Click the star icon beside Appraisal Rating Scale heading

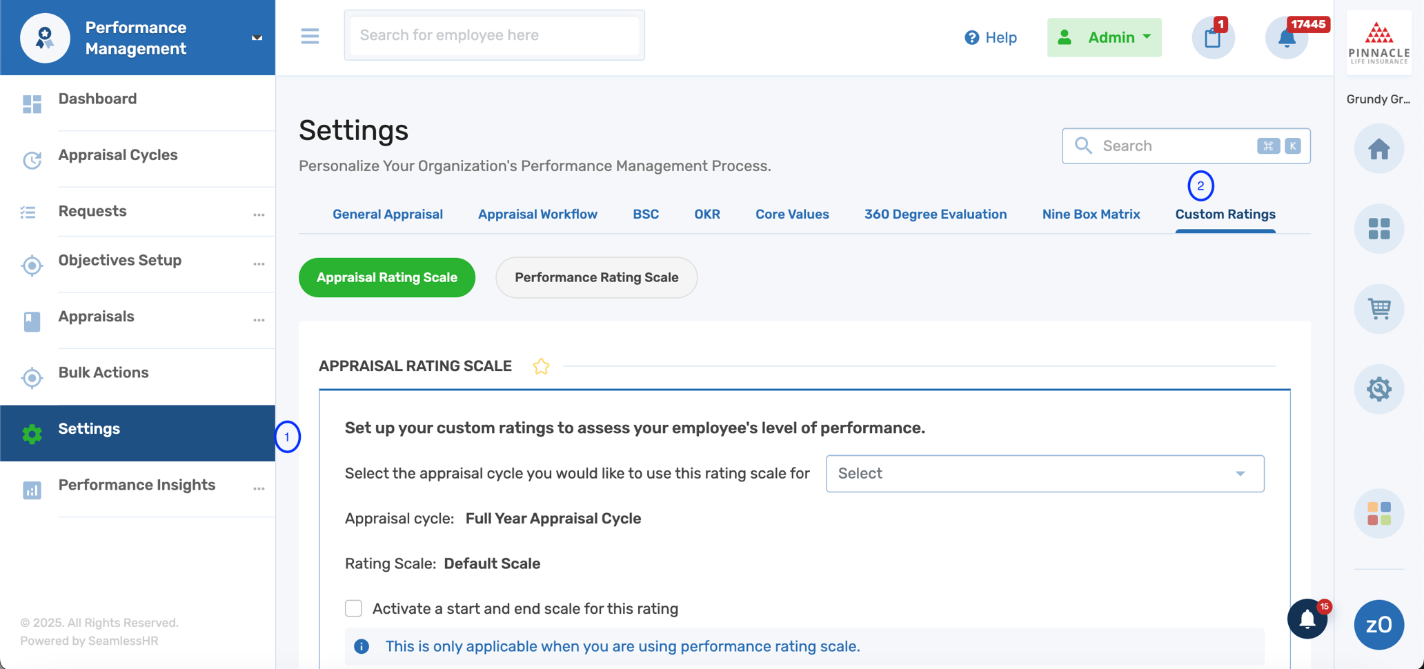click(541, 366)
